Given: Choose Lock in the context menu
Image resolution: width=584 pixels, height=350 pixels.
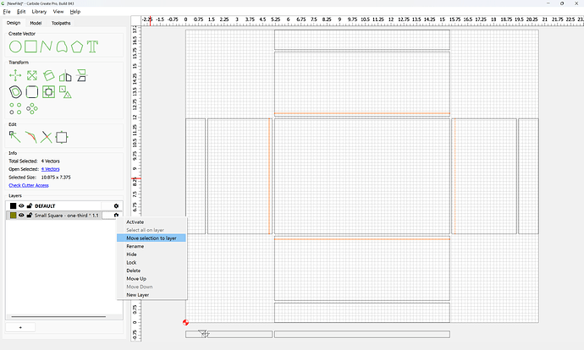Looking at the screenshot, I should coord(152,262).
